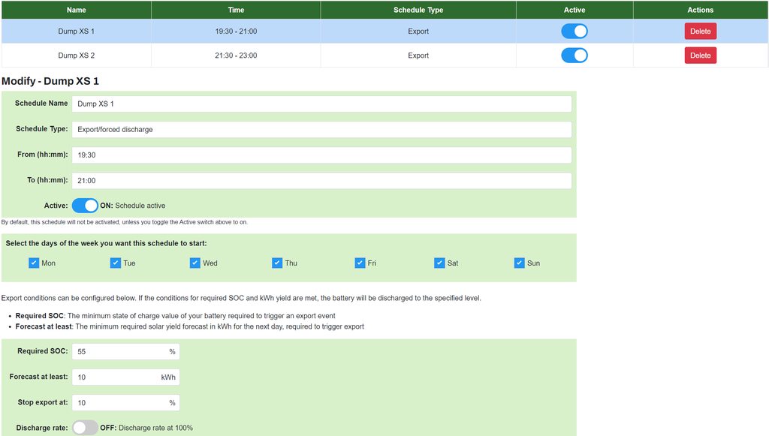Image resolution: width=769 pixels, height=436 pixels.
Task: Click the To (hh:mm) time field
Action: 321,181
